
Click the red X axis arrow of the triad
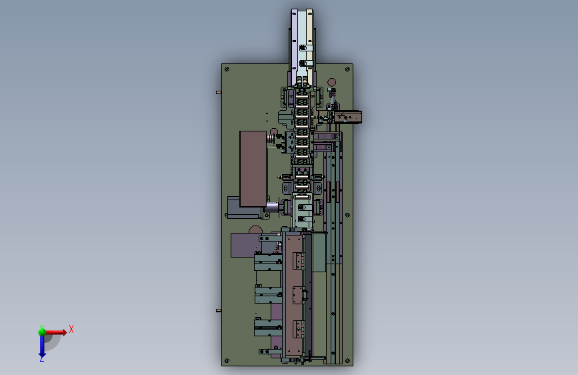pos(56,332)
